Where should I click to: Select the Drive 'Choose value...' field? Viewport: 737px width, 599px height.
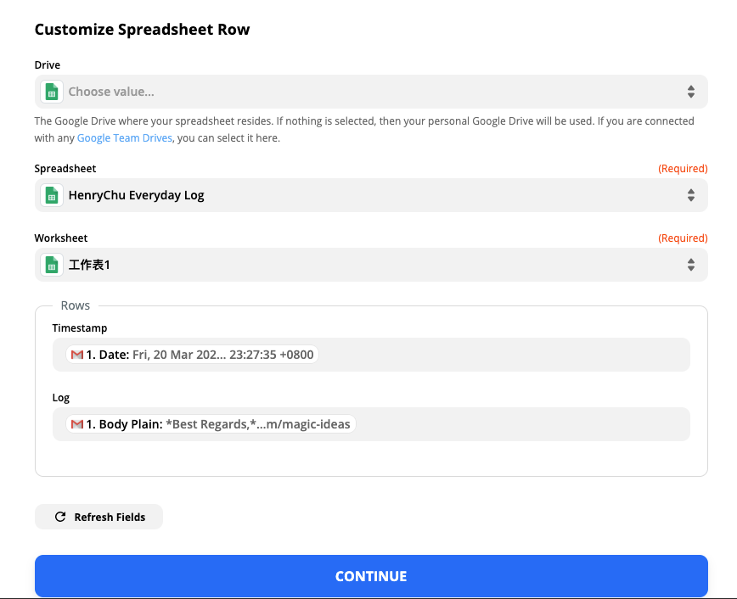click(371, 92)
